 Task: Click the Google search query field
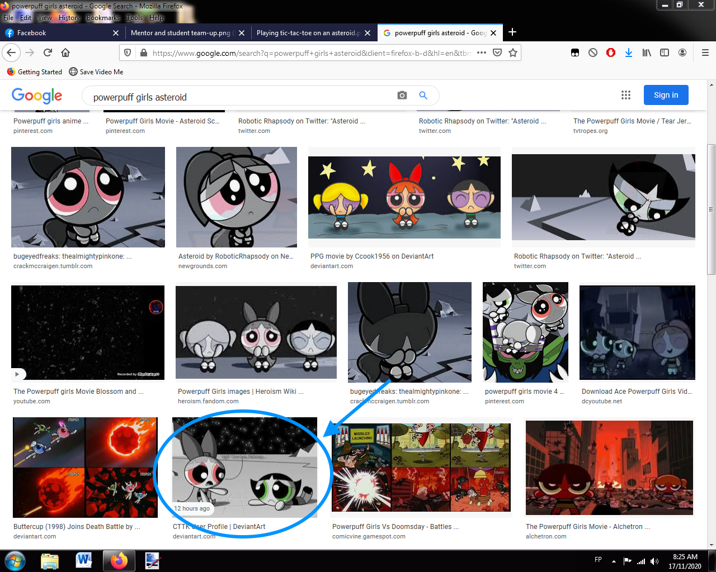pos(241,97)
